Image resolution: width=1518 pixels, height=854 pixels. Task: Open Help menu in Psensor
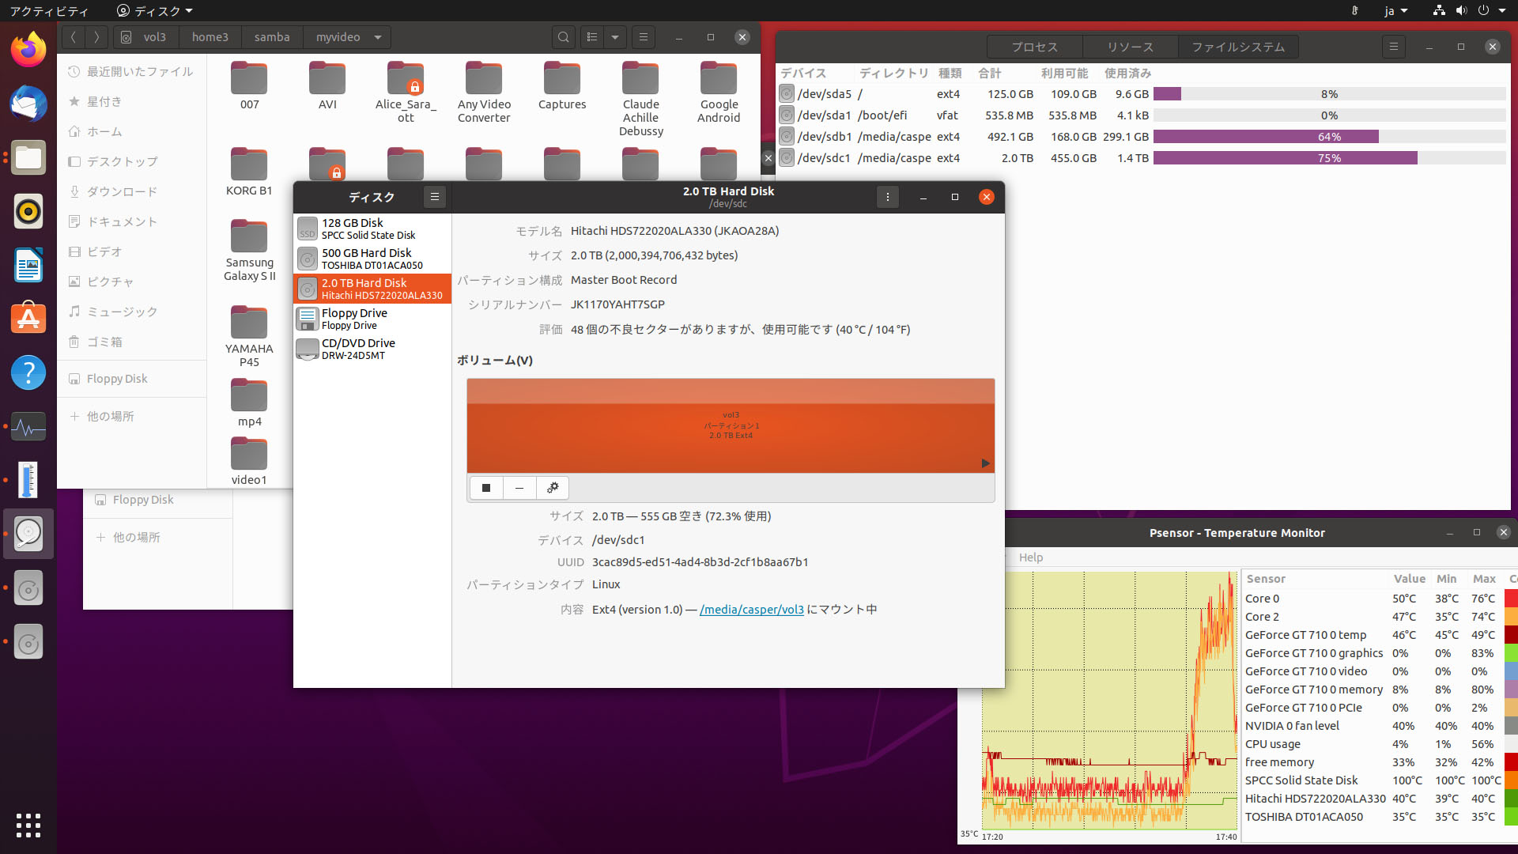coord(1031,557)
